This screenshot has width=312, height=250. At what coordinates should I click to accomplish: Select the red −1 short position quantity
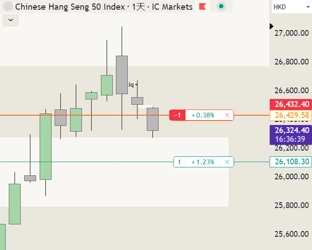click(177, 115)
